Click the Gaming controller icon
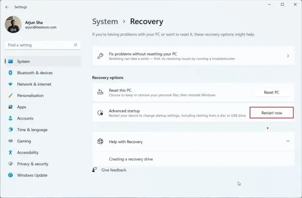The image size is (302, 198). (10, 141)
